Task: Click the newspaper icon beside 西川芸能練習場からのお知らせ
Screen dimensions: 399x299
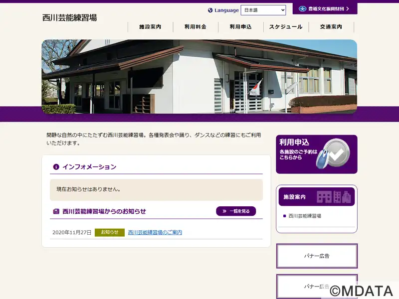Action: 56,211
